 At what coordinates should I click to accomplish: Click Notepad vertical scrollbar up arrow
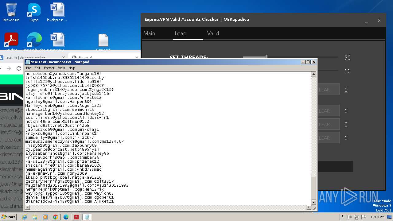[x=314, y=74]
